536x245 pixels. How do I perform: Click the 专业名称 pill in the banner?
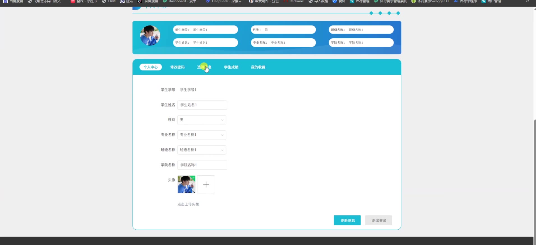point(283,43)
